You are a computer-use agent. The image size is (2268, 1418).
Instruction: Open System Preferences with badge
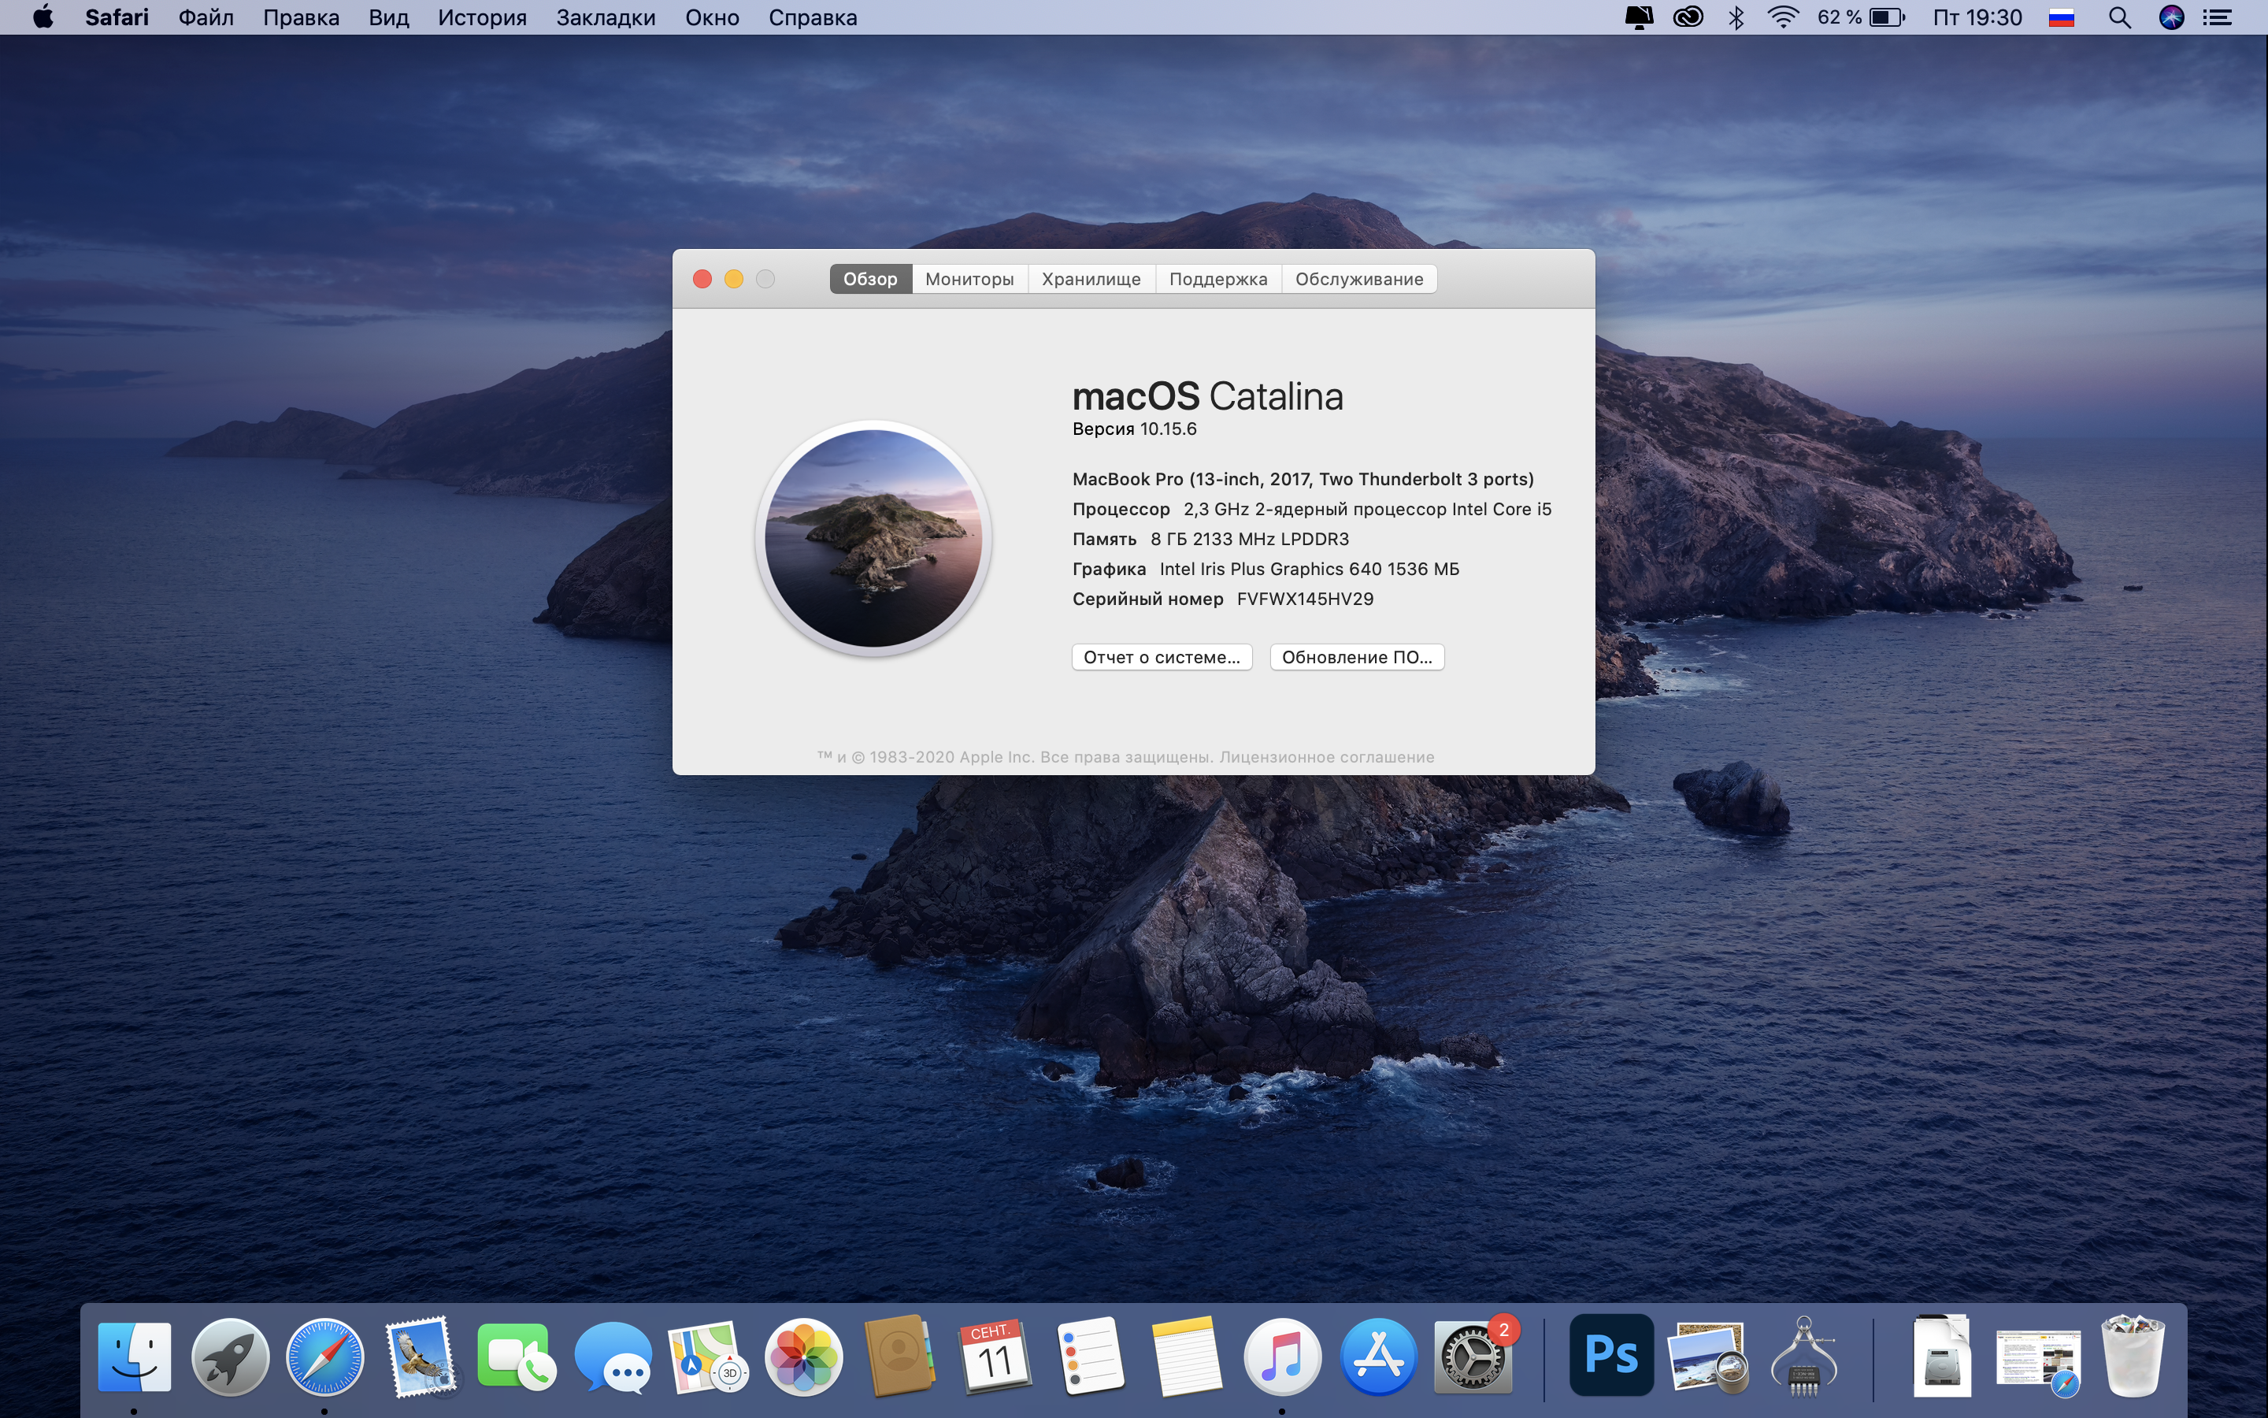[1473, 1356]
